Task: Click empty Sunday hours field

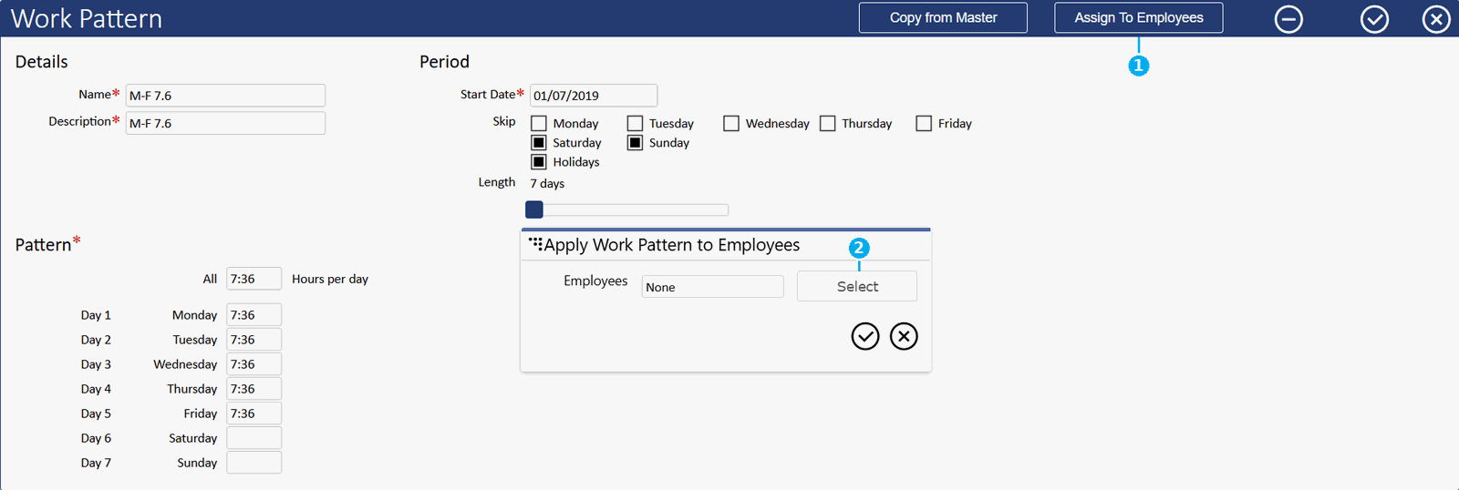Action: pyautogui.click(x=254, y=463)
